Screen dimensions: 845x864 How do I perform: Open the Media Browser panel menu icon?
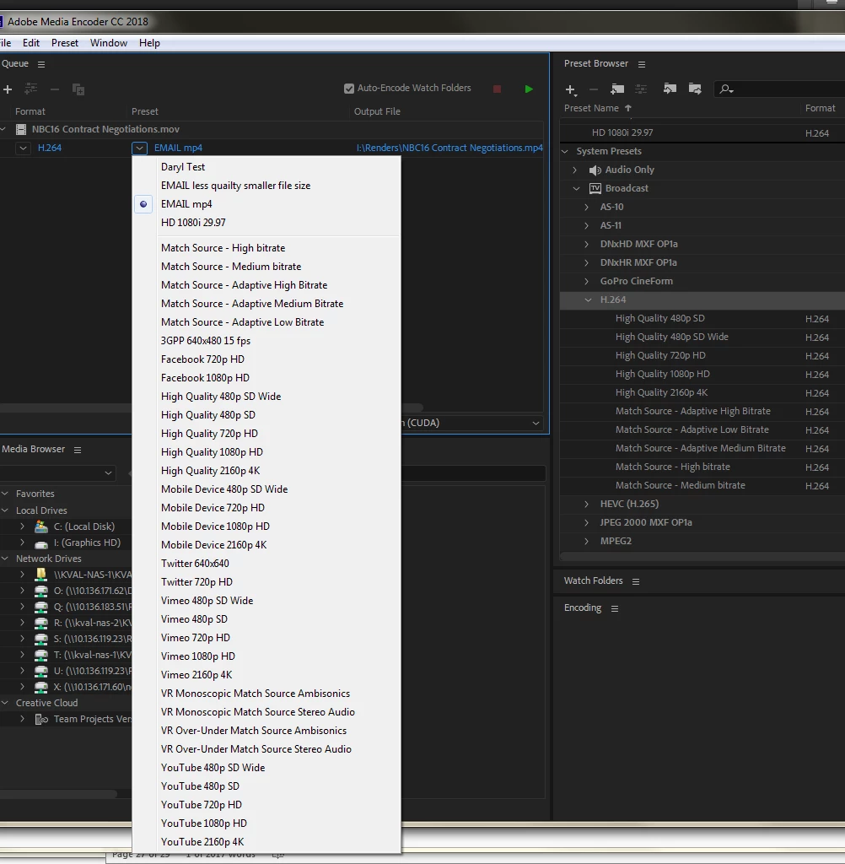[x=78, y=451]
